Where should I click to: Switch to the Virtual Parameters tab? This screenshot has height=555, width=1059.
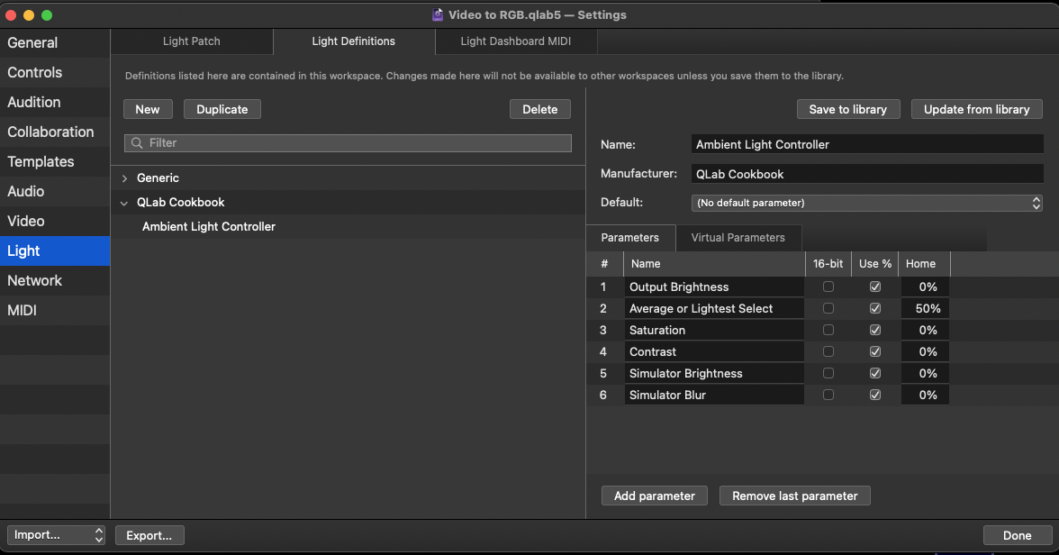click(738, 237)
